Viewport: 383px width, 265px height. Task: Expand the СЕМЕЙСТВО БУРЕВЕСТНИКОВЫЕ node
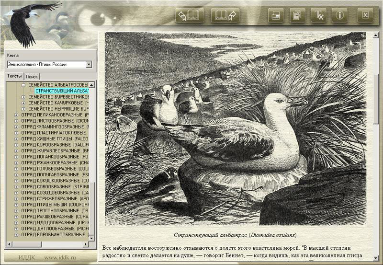pos(24,97)
